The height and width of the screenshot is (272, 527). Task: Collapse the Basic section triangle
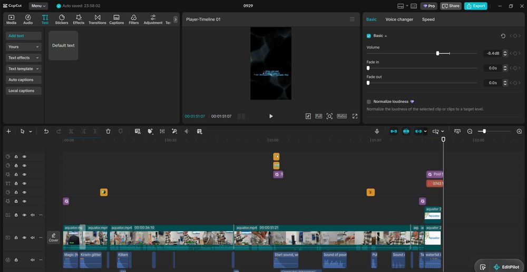[386, 36]
